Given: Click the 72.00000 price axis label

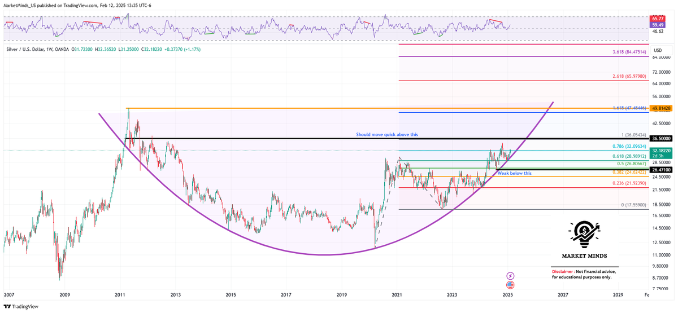Looking at the screenshot, I should 661,72.
